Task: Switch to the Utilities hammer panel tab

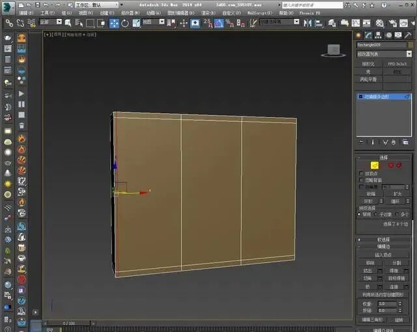Action: click(408, 35)
